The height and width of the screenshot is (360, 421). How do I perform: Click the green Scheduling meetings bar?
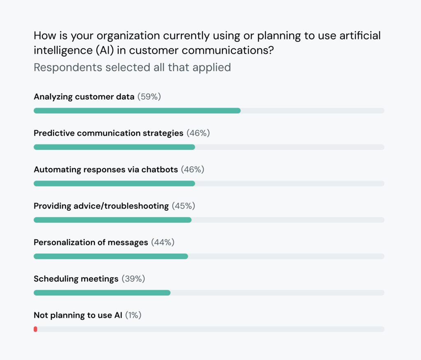pyautogui.click(x=102, y=293)
